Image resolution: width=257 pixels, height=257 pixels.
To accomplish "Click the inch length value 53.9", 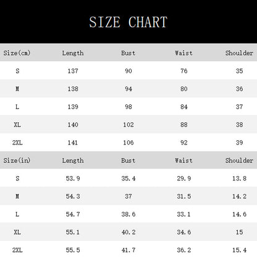I will pos(73,179).
